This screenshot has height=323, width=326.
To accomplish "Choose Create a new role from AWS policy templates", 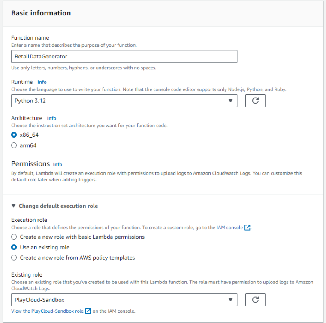I will click(14, 258).
